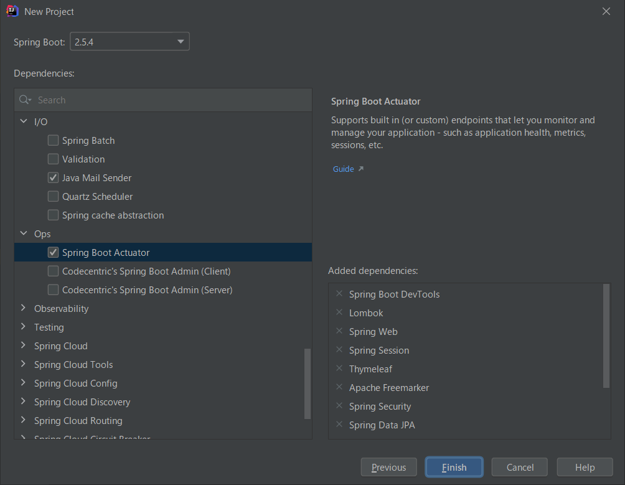This screenshot has width=625, height=485.
Task: Select the 'Testing' tree label
Action: point(49,327)
